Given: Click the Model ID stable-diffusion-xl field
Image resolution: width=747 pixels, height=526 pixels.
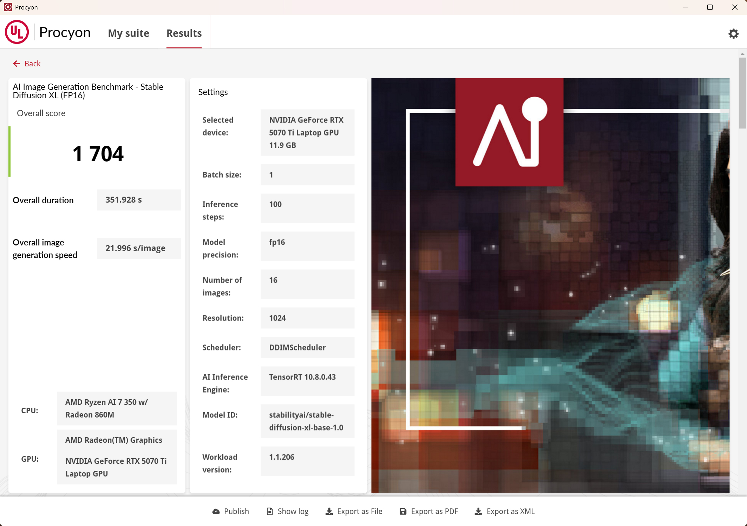Looking at the screenshot, I should (x=307, y=421).
